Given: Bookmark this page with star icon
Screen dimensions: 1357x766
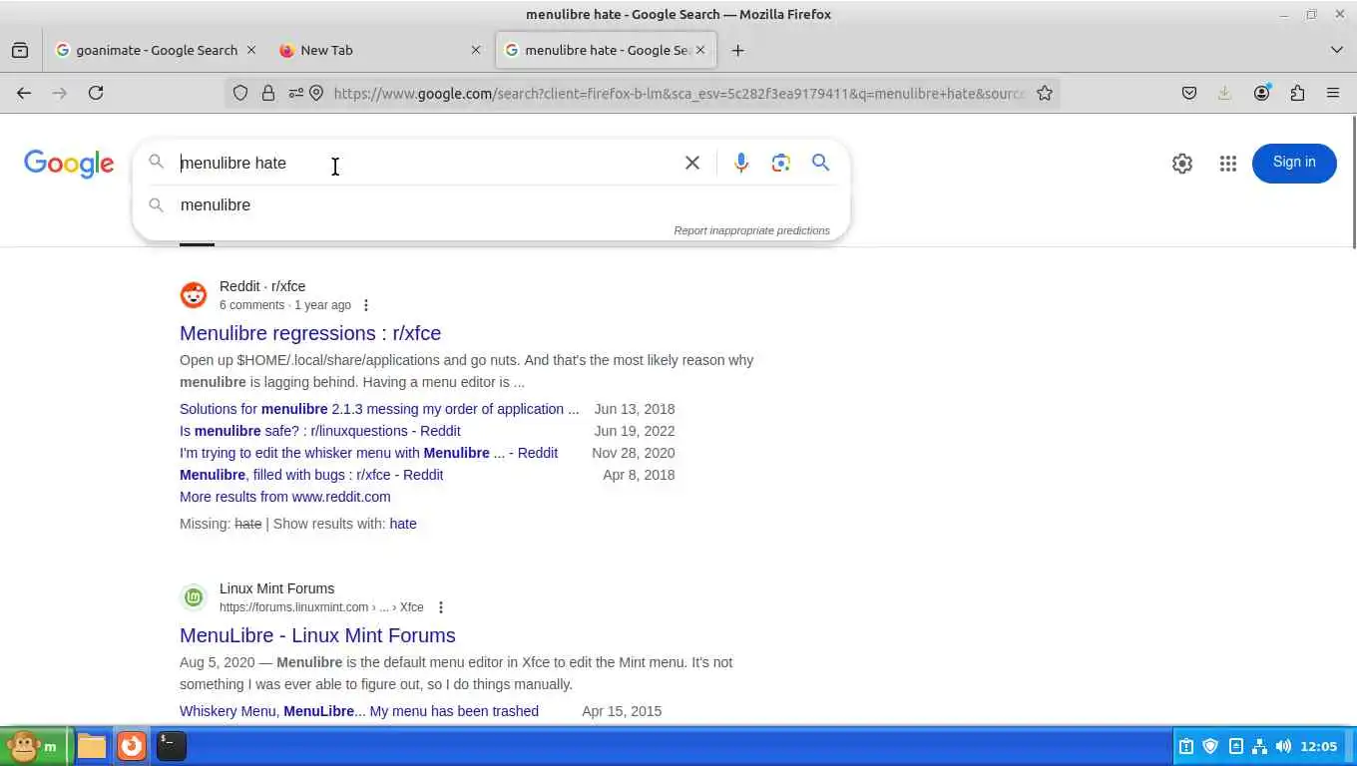Looking at the screenshot, I should [x=1045, y=93].
